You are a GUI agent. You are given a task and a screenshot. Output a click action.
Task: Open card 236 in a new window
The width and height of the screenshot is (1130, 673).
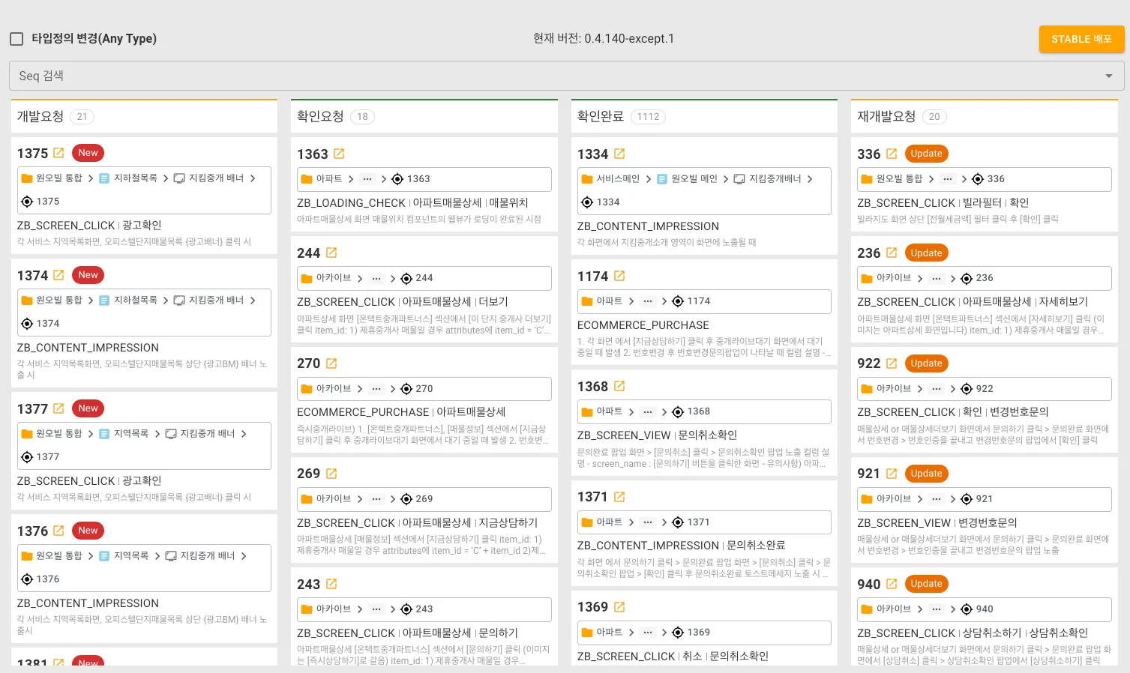(892, 253)
